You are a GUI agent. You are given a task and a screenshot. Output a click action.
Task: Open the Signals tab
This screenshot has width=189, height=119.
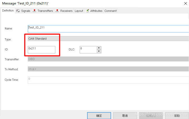tap(23, 11)
